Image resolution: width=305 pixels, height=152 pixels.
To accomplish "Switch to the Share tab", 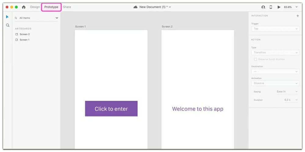I will pos(67,7).
